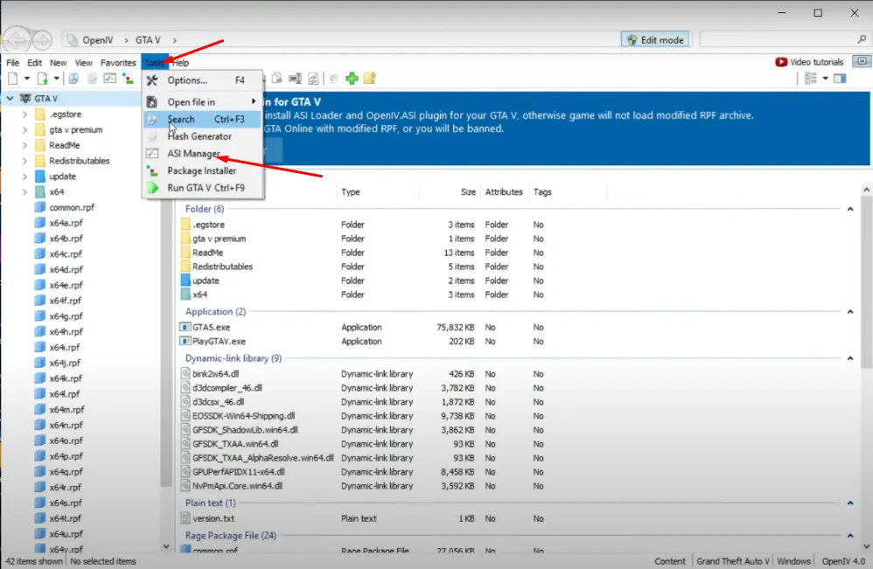Click the Package Installer toolbar icon

(x=128, y=79)
